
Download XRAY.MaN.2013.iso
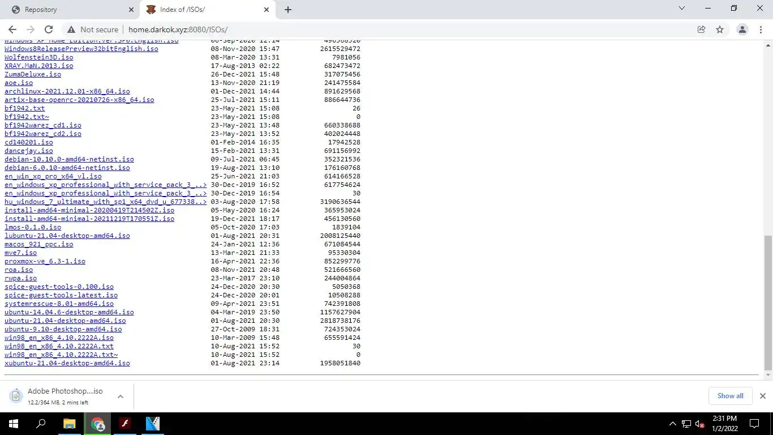38,66
